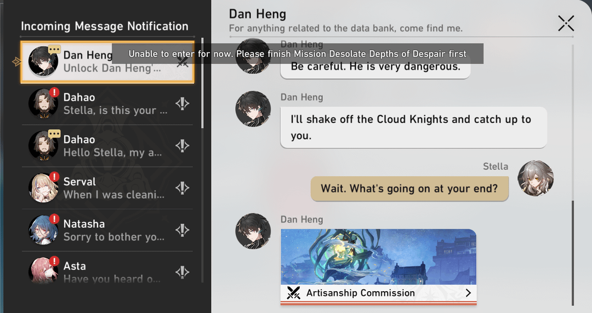This screenshot has width=592, height=313.
Task: Open the Artisanship Commission mission card
Action: 378,266
